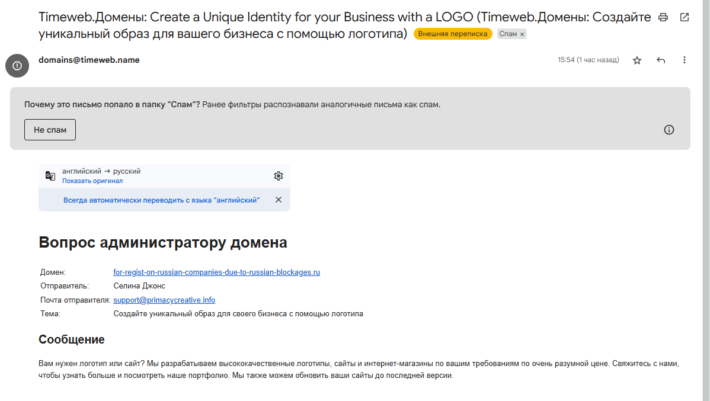This screenshot has width=710, height=401.
Task: Click the timestamp 15:54 (1 час назад)
Action: click(588, 60)
